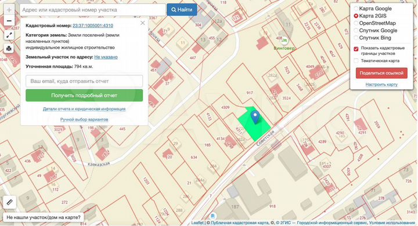The width and height of the screenshot is (418, 226).
Task: Select parcel labeled 918 on map
Action: (272, 206)
